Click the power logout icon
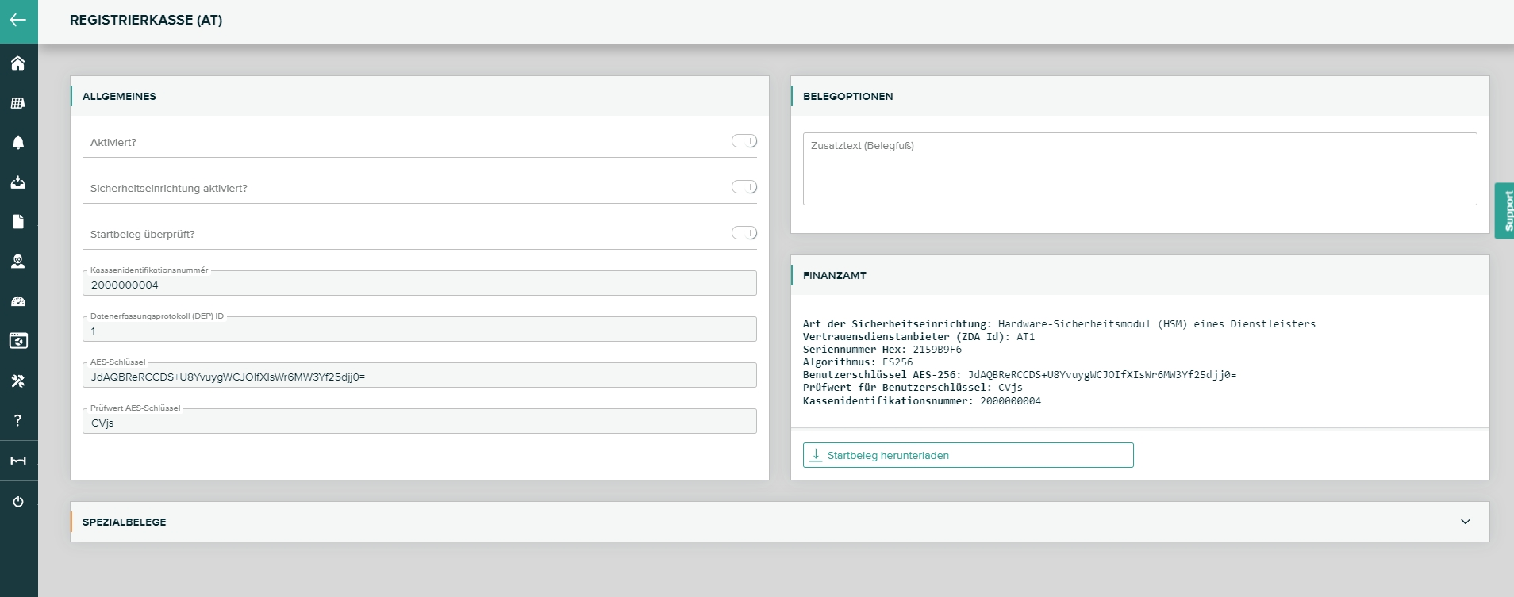1514x597 pixels. (x=18, y=502)
